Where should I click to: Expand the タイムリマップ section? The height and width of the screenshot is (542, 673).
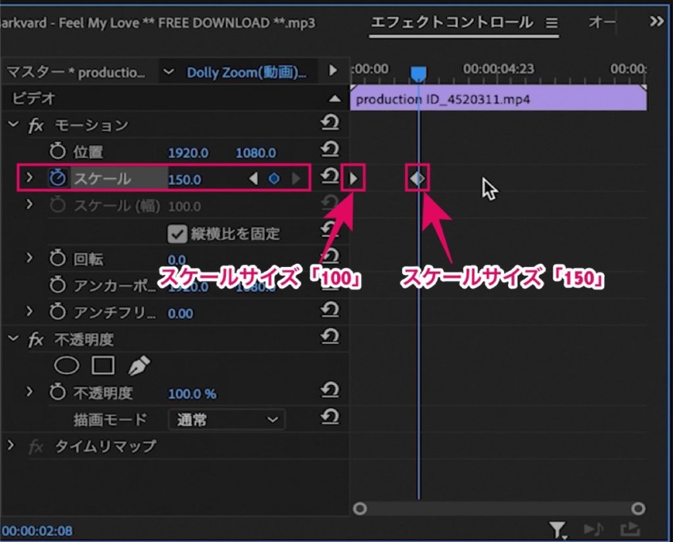[x=11, y=445]
